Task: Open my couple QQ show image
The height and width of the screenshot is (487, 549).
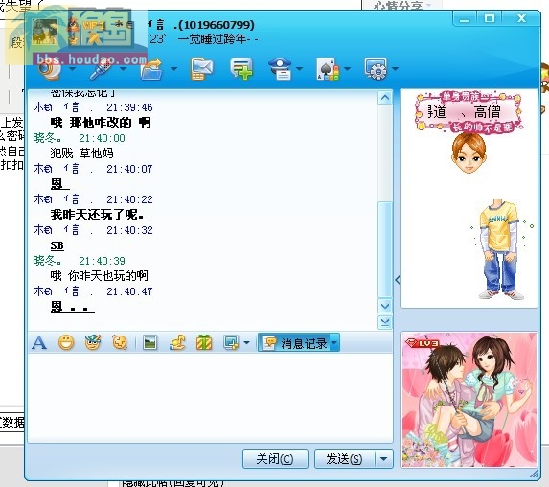Action: tap(469, 400)
